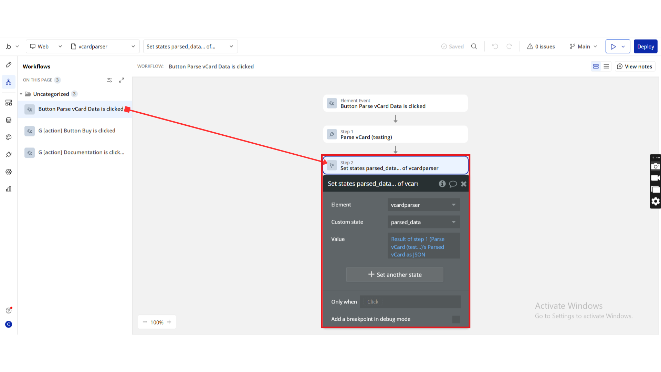This screenshot has height=372, width=661.
Task: Click the undo arrow icon
Action: (495, 46)
